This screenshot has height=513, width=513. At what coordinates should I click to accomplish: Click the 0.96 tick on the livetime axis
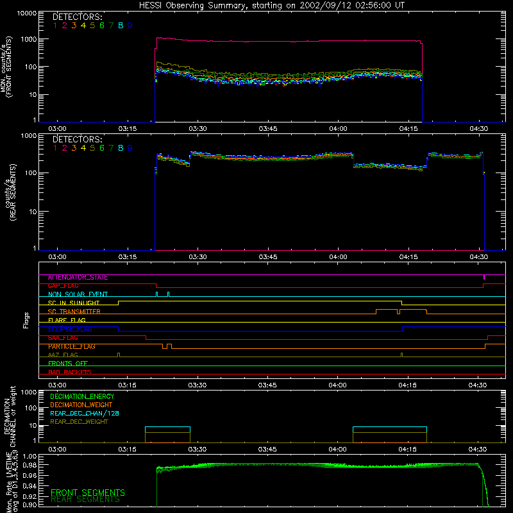click(x=30, y=476)
